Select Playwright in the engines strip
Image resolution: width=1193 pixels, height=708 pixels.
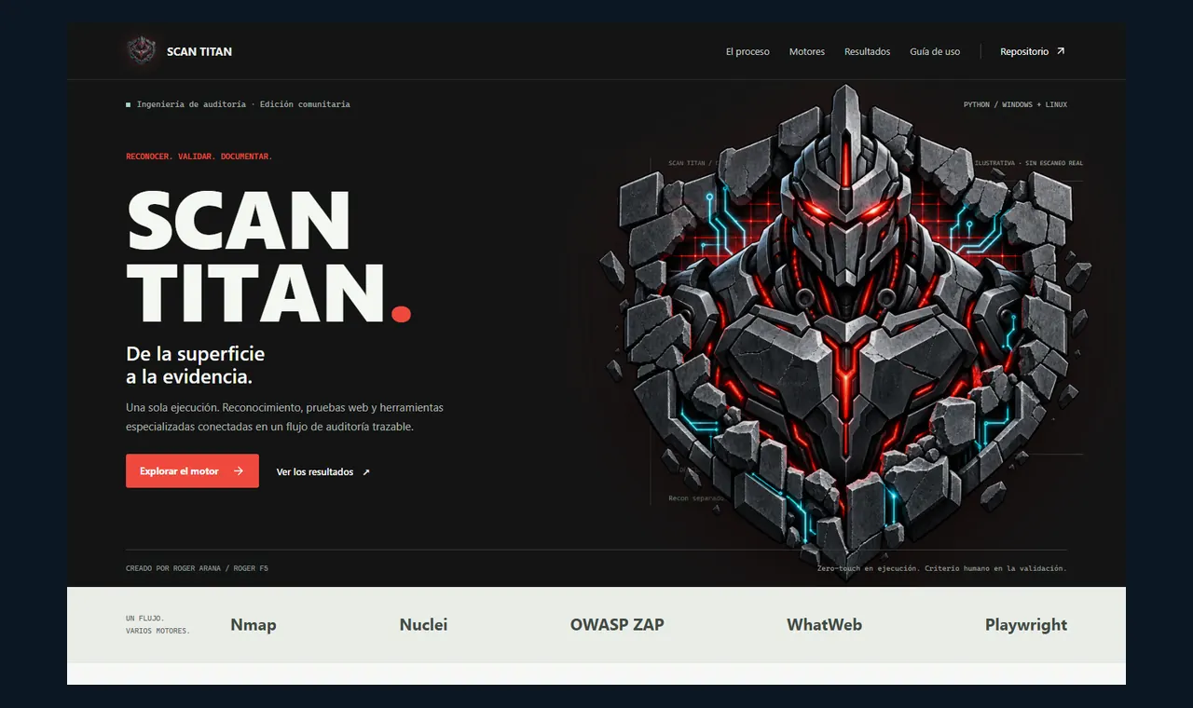click(1026, 625)
